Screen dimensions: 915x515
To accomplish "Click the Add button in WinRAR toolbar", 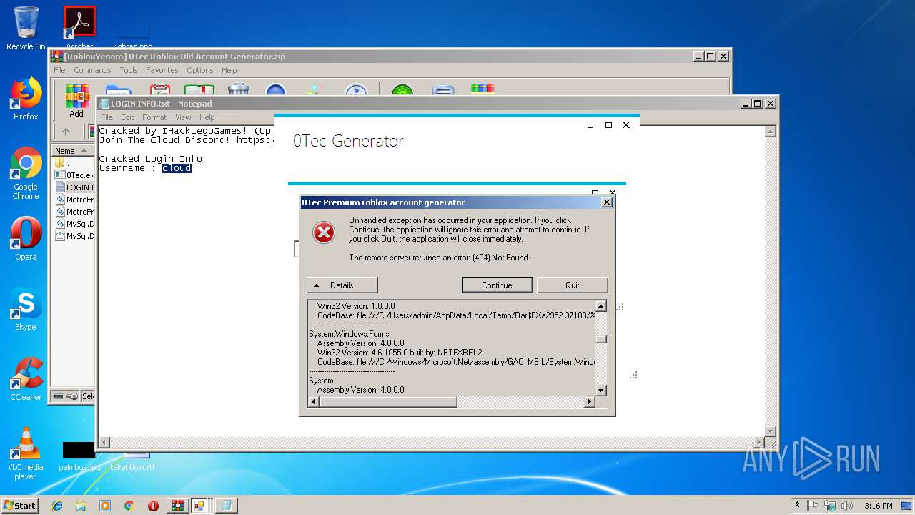I will click(76, 100).
